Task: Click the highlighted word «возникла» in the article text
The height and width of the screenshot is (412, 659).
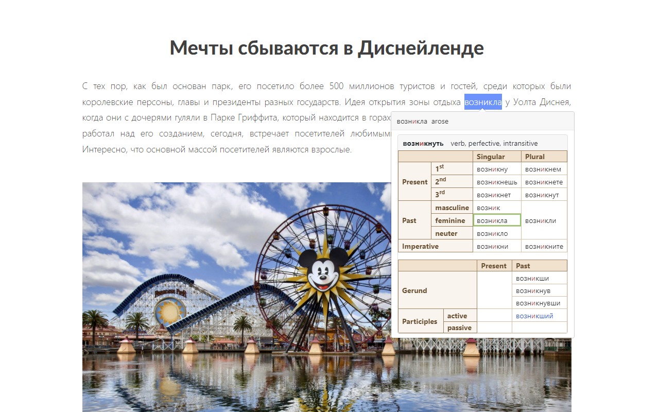Action: coord(483,102)
